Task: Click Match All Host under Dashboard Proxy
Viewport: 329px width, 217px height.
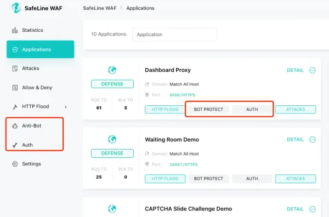Action: 184,84
